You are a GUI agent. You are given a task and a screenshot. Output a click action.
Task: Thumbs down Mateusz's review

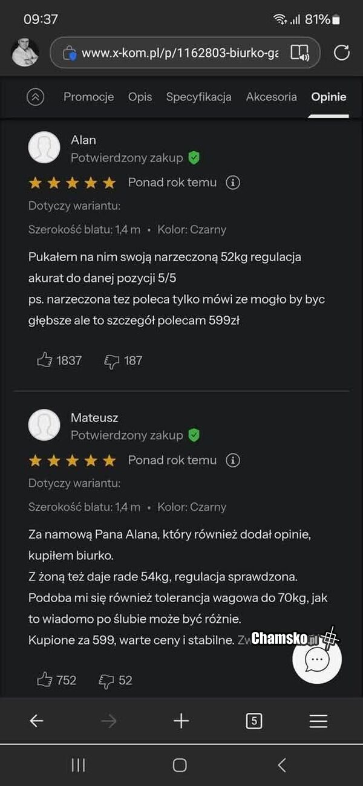pyautogui.click(x=106, y=680)
